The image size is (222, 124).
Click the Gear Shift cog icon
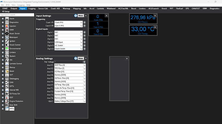pos(7,105)
